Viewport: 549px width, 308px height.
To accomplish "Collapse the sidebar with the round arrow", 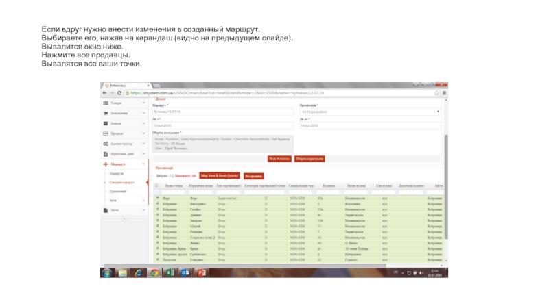I will pyautogui.click(x=124, y=219).
